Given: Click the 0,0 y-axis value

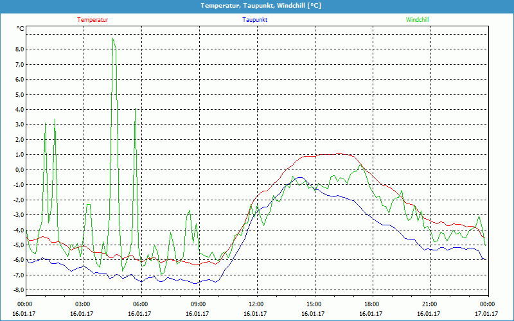Looking at the screenshot, I should coord(19,169).
